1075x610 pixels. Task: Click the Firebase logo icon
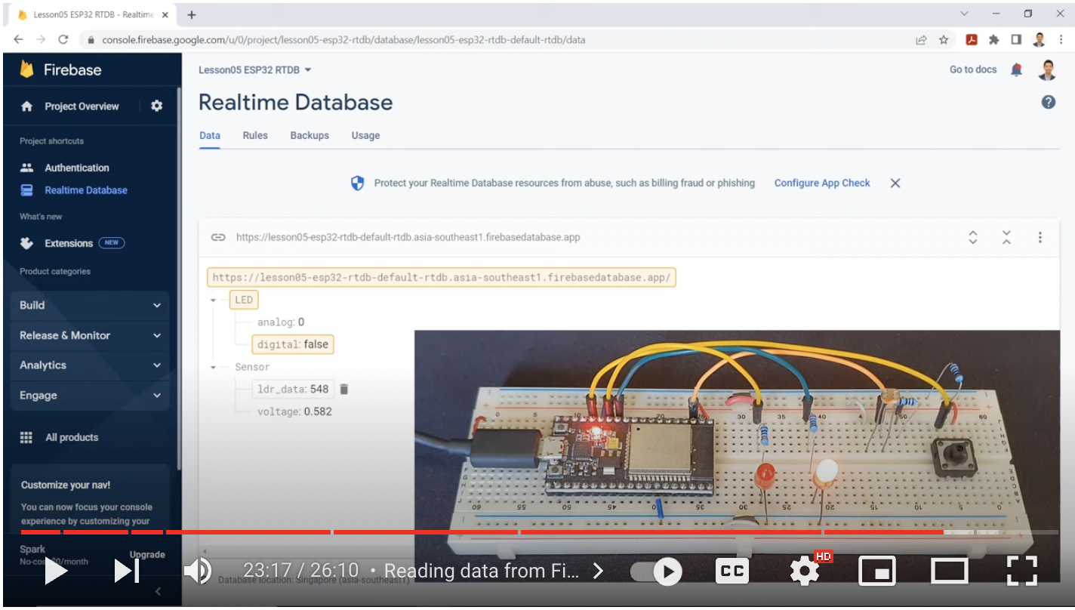(27, 69)
